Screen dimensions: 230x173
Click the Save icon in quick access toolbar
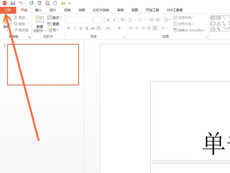pyautogui.click(x=13, y=3)
